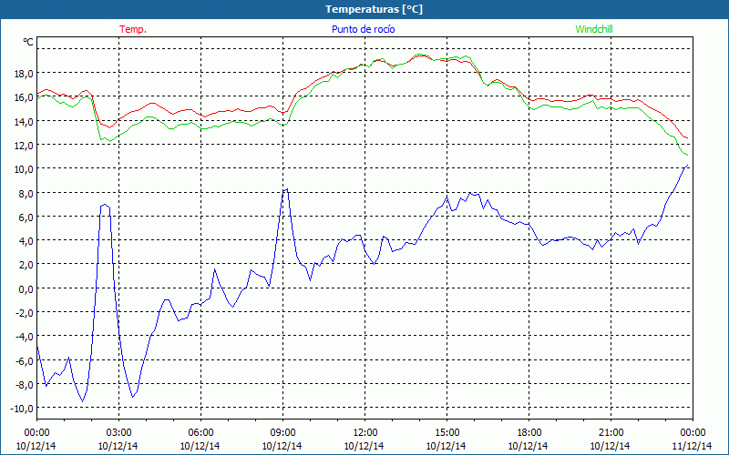Click the "8,0" positive y-axis label
The width and height of the screenshot is (729, 455).
[26, 194]
